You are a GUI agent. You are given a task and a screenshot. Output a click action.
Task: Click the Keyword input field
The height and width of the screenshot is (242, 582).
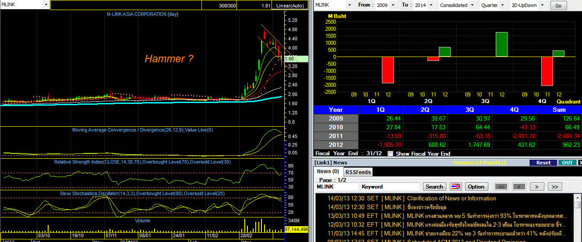click(390, 187)
